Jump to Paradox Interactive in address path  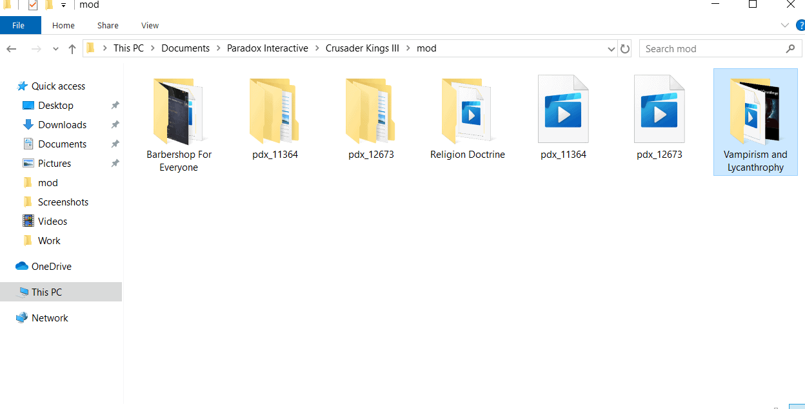[x=267, y=48]
